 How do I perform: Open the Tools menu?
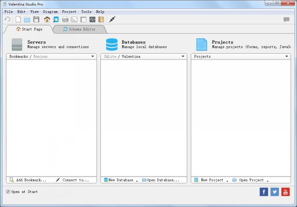click(x=86, y=11)
